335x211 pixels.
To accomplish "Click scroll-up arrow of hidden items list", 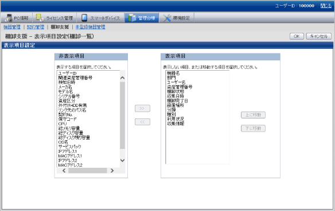I will coord(122,78).
